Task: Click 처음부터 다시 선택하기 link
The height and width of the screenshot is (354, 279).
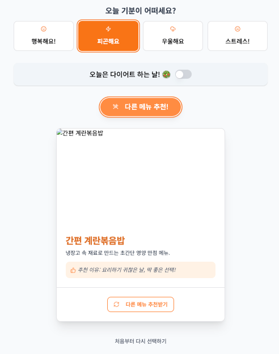Action: point(141,341)
